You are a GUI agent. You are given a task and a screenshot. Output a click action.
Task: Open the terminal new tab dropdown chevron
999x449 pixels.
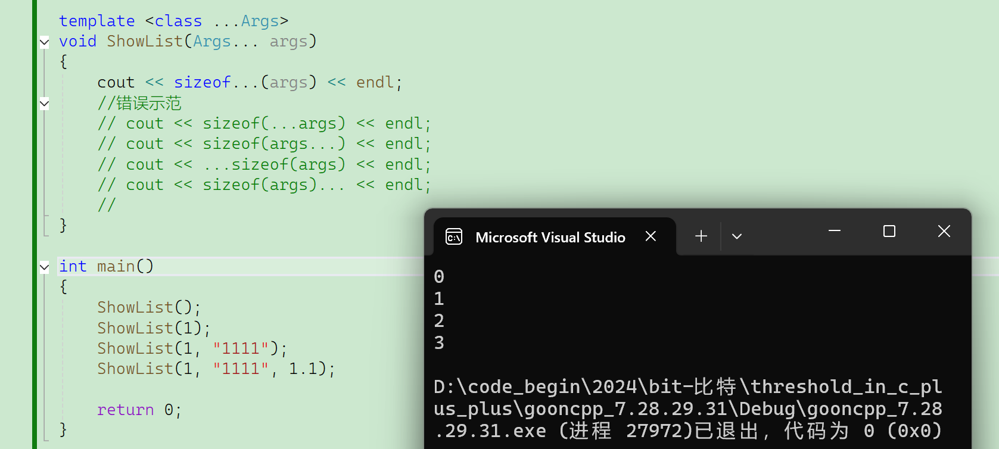[737, 236]
